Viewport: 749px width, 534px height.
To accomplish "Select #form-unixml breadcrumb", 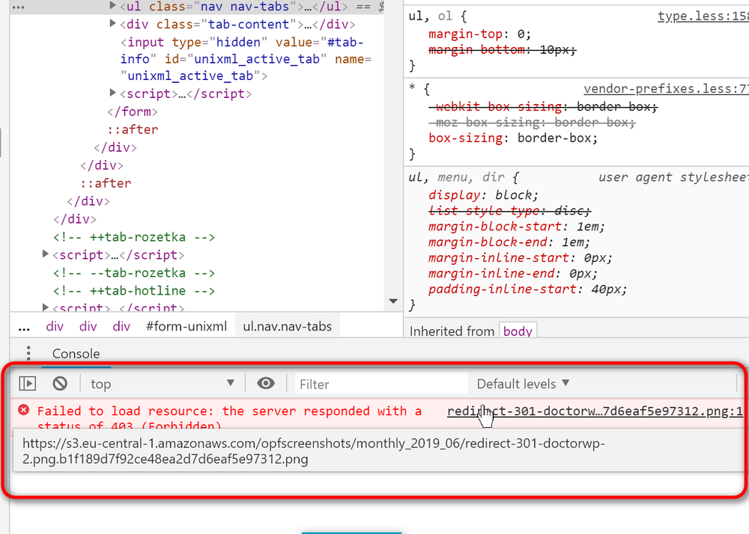I will [187, 327].
